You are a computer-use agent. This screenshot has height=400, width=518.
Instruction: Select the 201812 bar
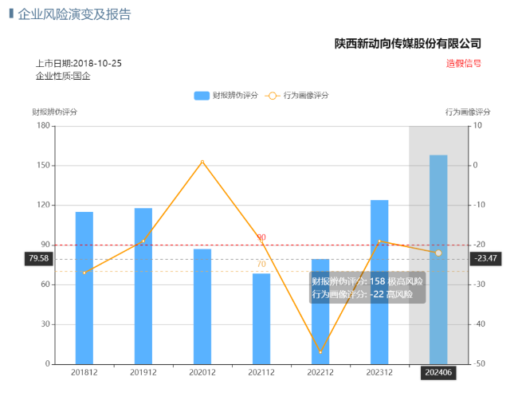(84, 288)
